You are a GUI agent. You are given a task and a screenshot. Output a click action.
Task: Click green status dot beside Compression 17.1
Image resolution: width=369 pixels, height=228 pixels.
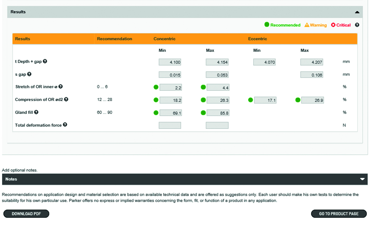point(251,100)
